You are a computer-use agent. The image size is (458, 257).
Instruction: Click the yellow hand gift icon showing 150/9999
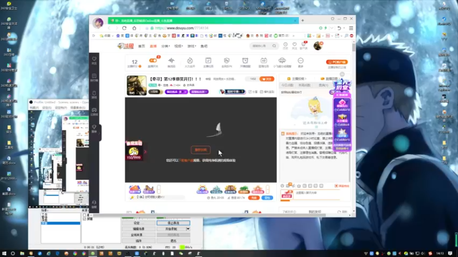coord(134,151)
